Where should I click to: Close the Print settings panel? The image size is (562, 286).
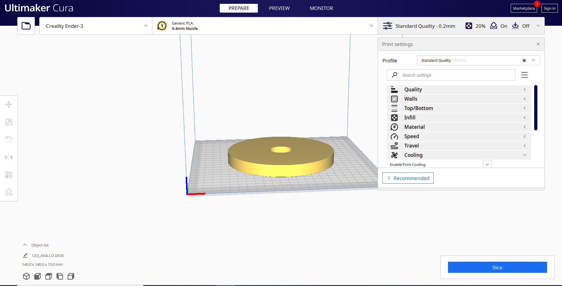tap(538, 44)
